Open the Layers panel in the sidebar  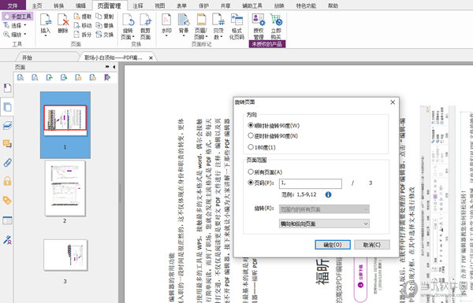pyautogui.click(x=7, y=125)
